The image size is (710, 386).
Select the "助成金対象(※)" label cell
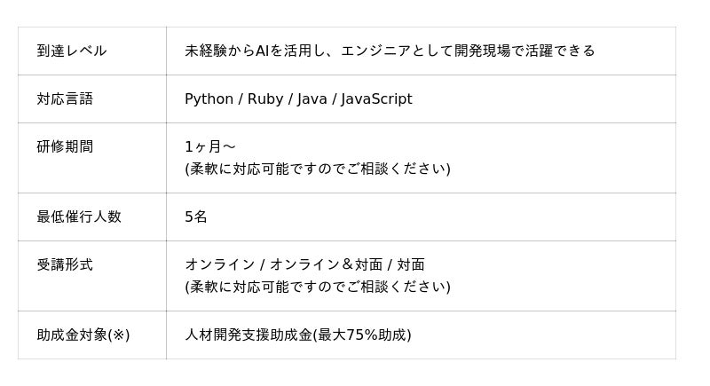pyautogui.click(x=83, y=335)
